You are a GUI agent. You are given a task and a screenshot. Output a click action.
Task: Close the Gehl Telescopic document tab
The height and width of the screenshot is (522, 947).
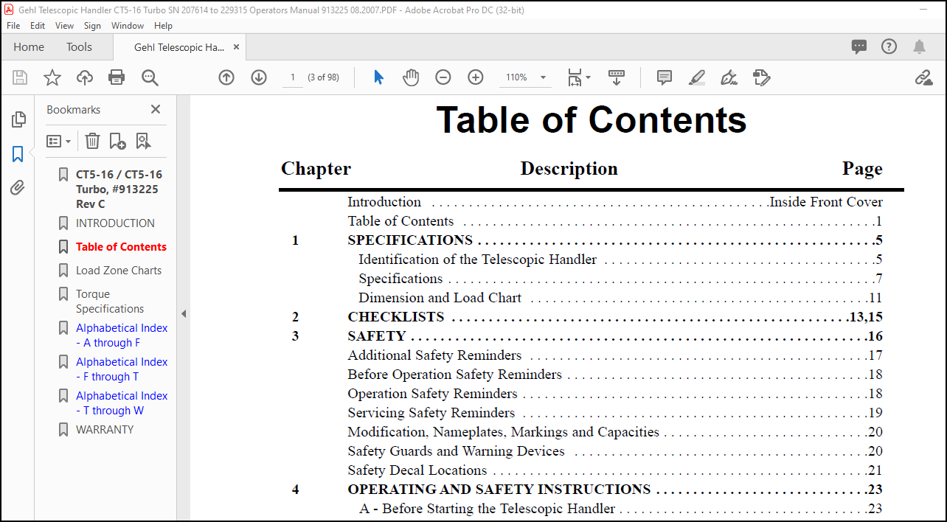236,46
